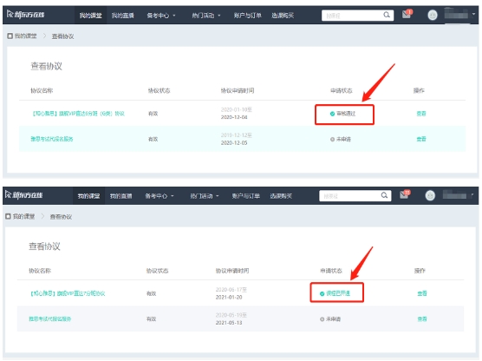Open the 旗舰VIP直达6分班 (G类) agreement link
This screenshot has height=361, width=482.
78,114
